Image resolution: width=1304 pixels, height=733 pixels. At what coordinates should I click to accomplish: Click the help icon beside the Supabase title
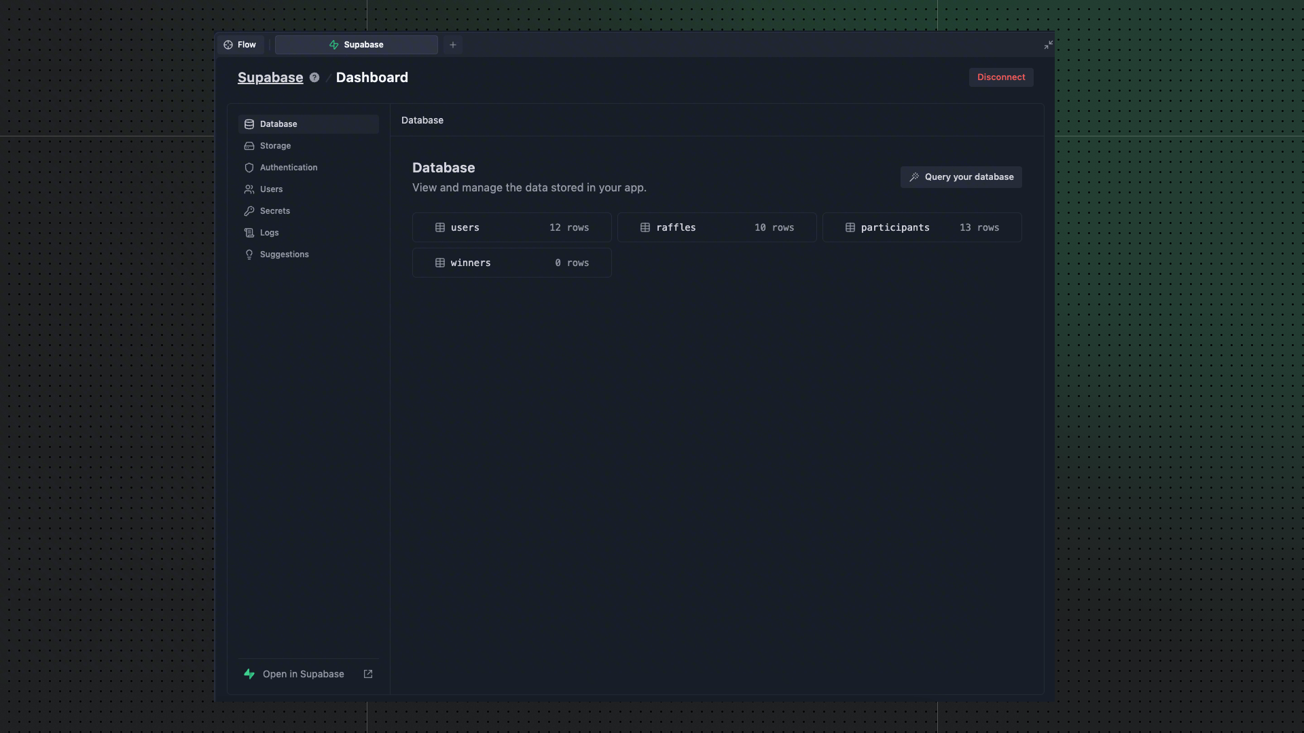pos(314,77)
